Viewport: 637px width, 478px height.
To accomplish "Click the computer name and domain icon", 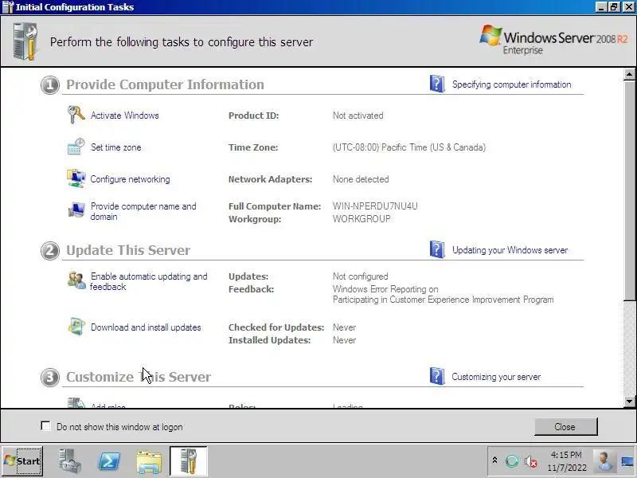I will (x=76, y=210).
